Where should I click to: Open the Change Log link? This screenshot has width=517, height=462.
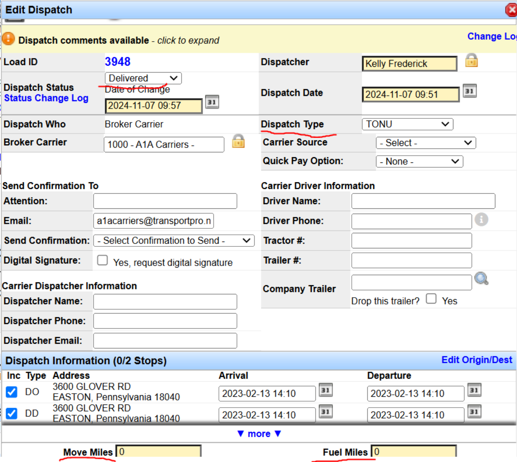(x=492, y=36)
